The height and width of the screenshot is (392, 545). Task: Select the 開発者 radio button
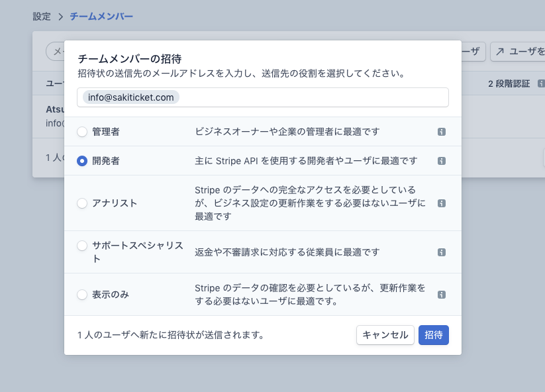tap(82, 161)
